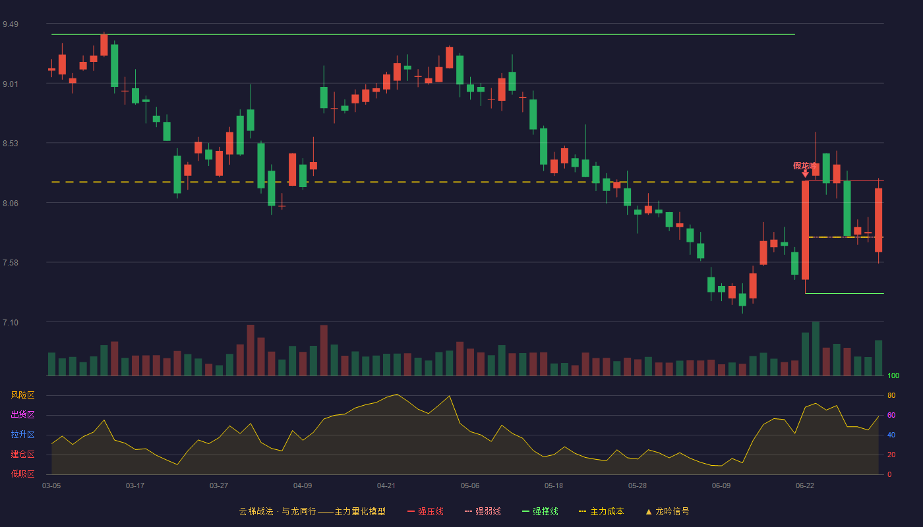
Task: Click the 04-09 date label
Action: (303, 485)
